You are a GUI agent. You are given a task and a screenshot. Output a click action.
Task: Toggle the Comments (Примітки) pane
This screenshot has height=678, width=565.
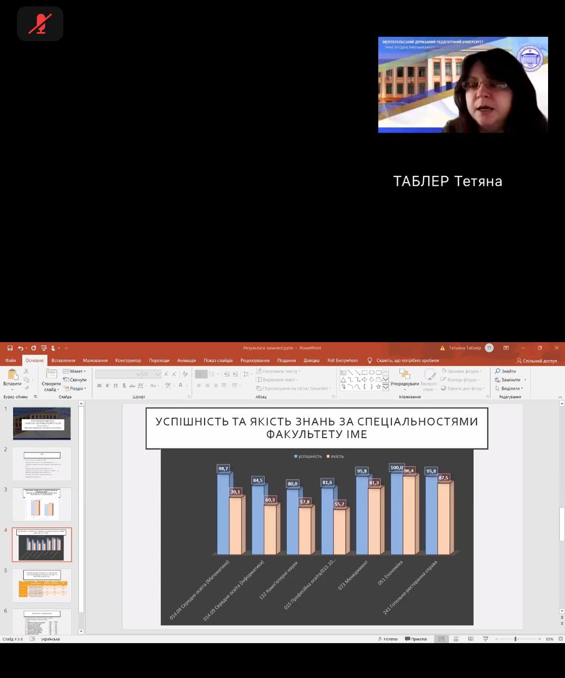tap(416, 639)
